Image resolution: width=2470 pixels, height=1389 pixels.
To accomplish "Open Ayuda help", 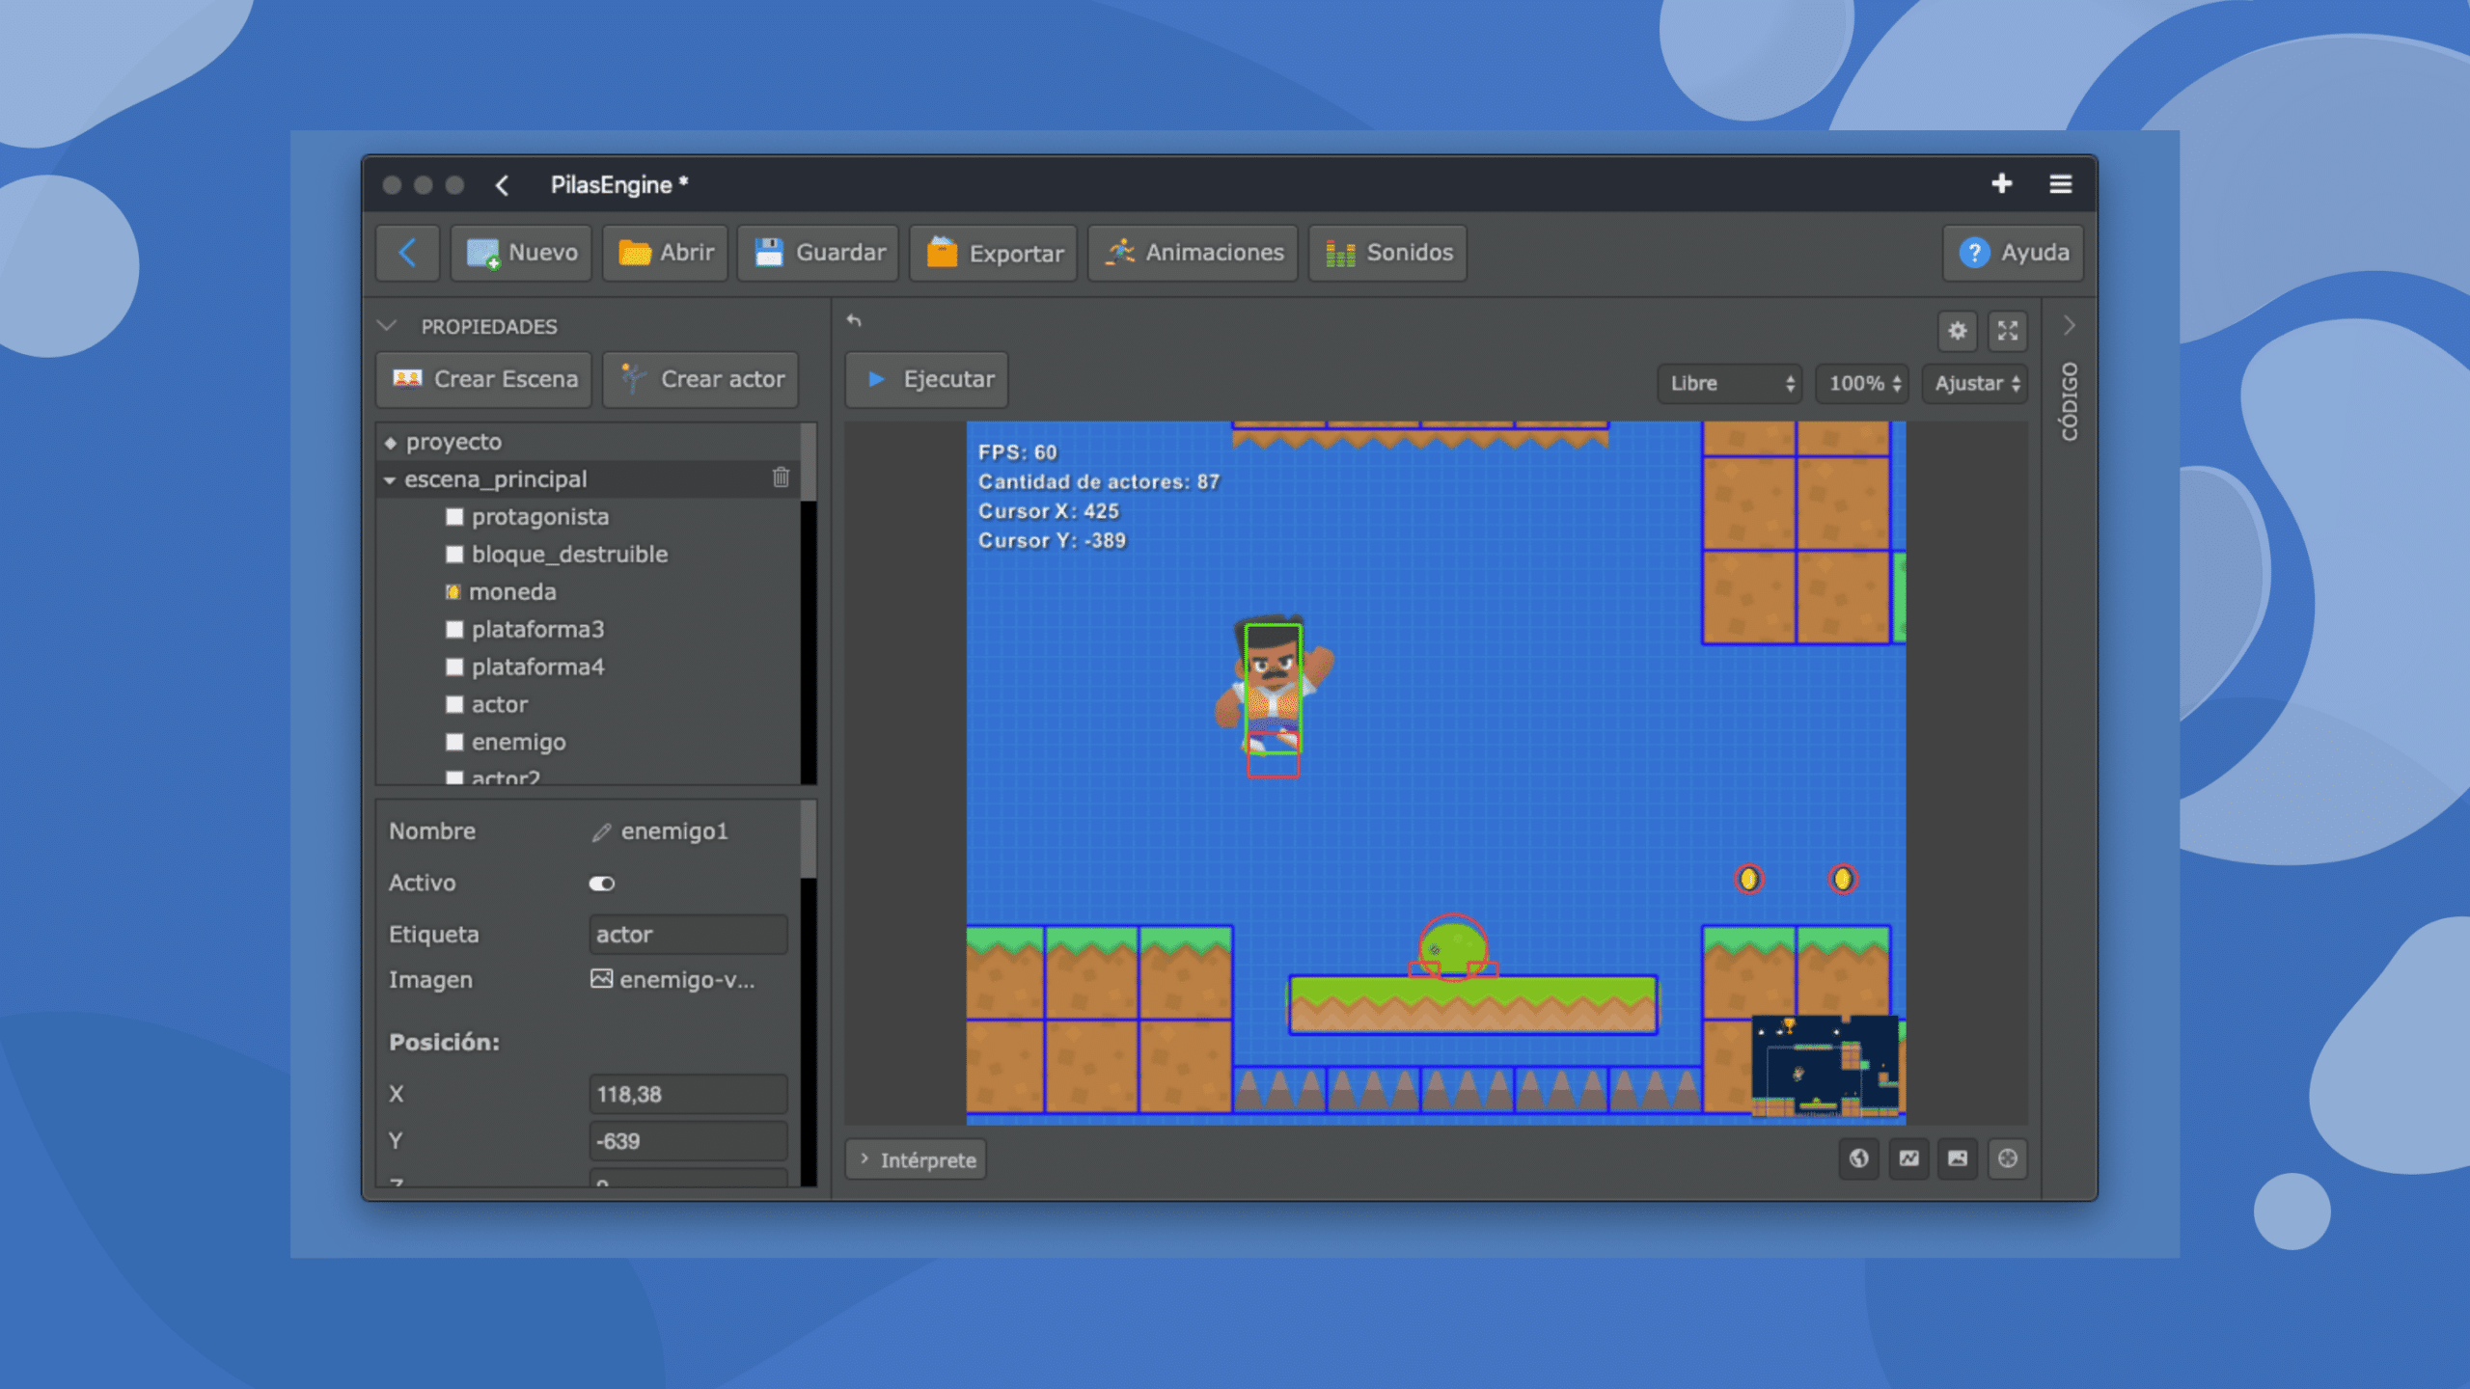I will click(x=2013, y=253).
